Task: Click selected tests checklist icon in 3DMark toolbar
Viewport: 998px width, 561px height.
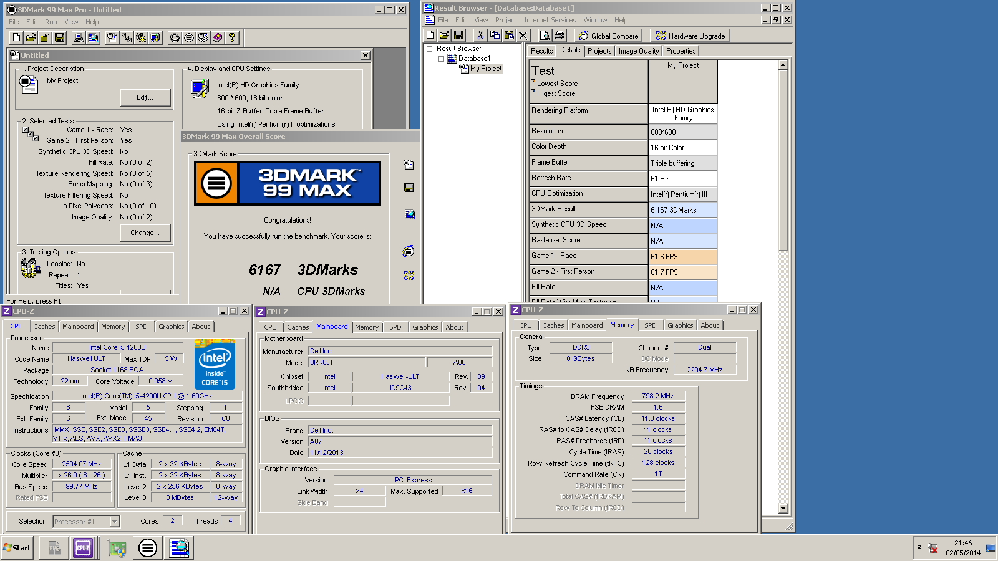Action: (x=127, y=38)
